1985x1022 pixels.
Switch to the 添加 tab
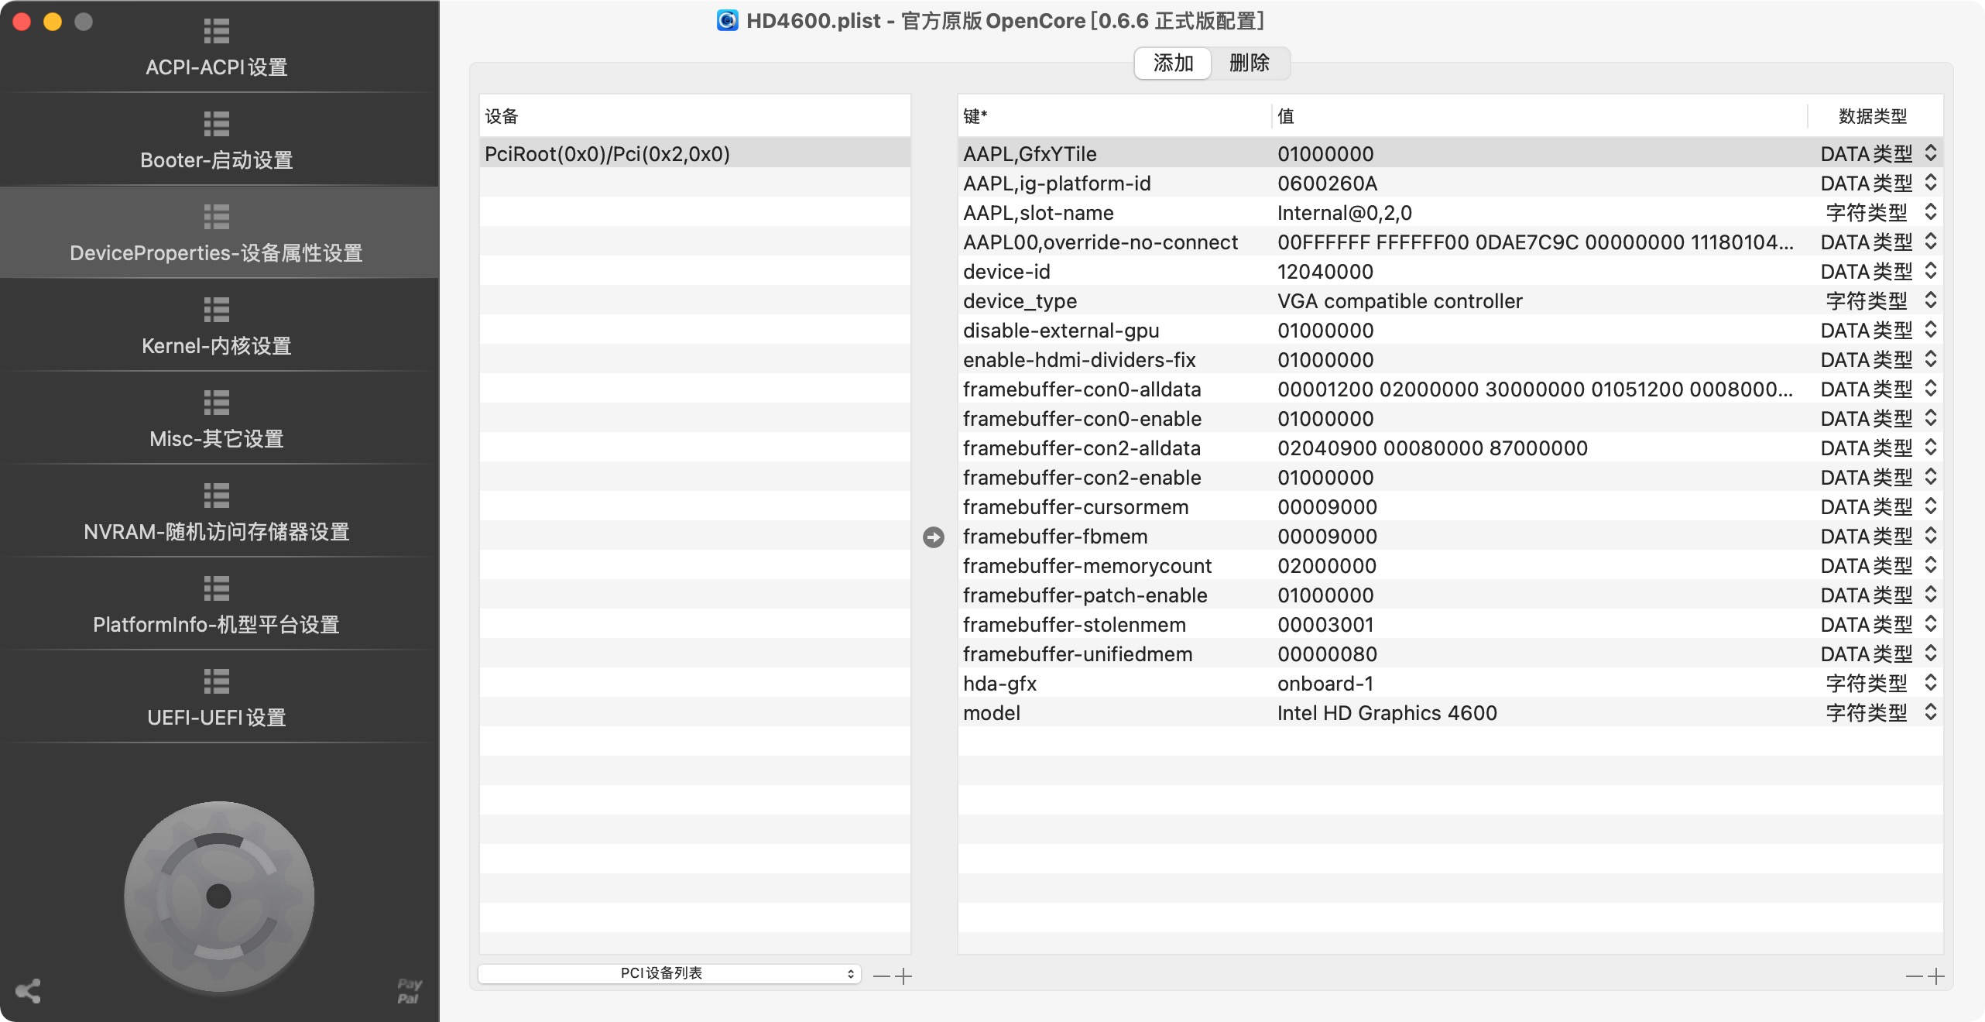click(1172, 63)
